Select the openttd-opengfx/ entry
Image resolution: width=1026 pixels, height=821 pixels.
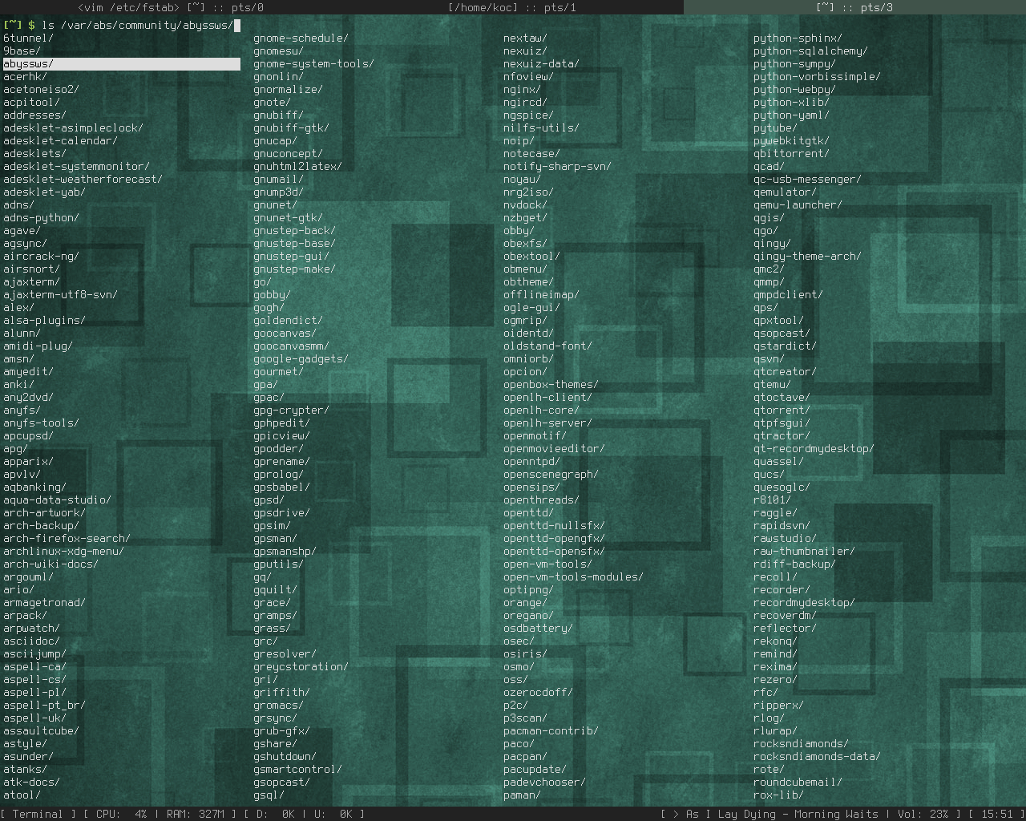[x=554, y=538]
